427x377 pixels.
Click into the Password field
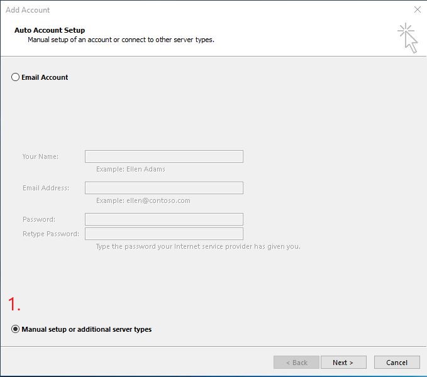(164, 219)
